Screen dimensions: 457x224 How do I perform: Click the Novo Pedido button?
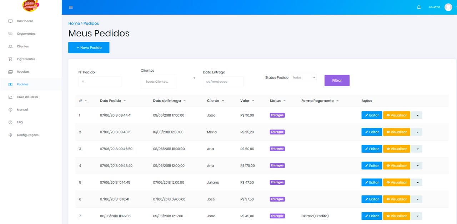pos(89,47)
